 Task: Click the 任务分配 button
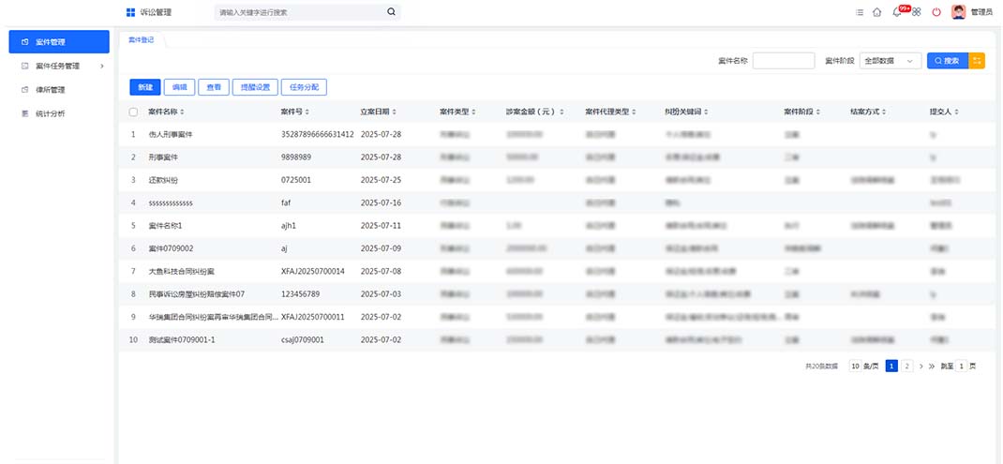[x=305, y=87]
